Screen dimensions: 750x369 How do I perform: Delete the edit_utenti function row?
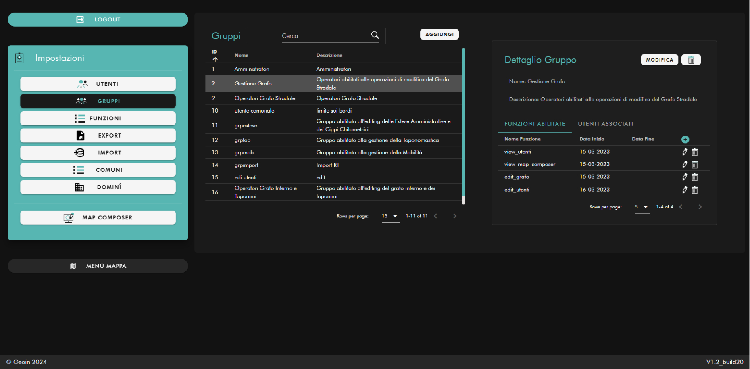click(x=695, y=190)
